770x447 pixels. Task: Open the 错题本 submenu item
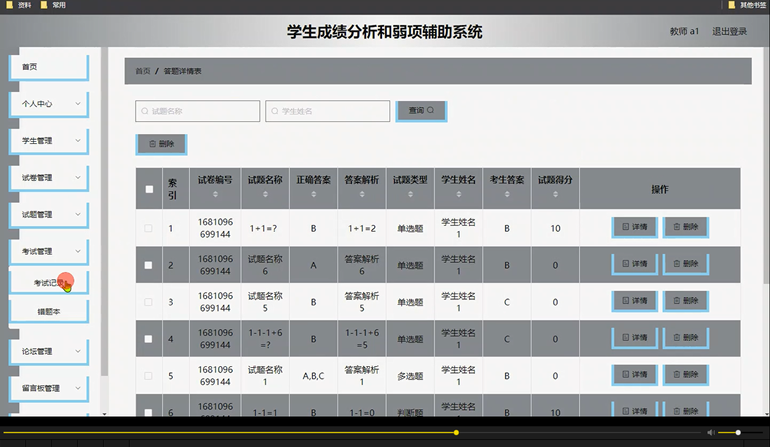tap(49, 311)
